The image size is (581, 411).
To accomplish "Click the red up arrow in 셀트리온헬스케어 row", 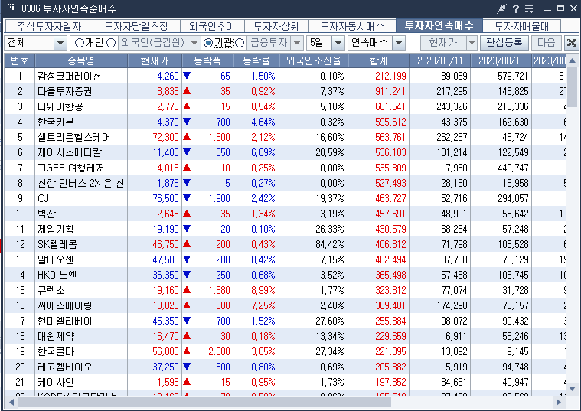I will pos(187,137).
